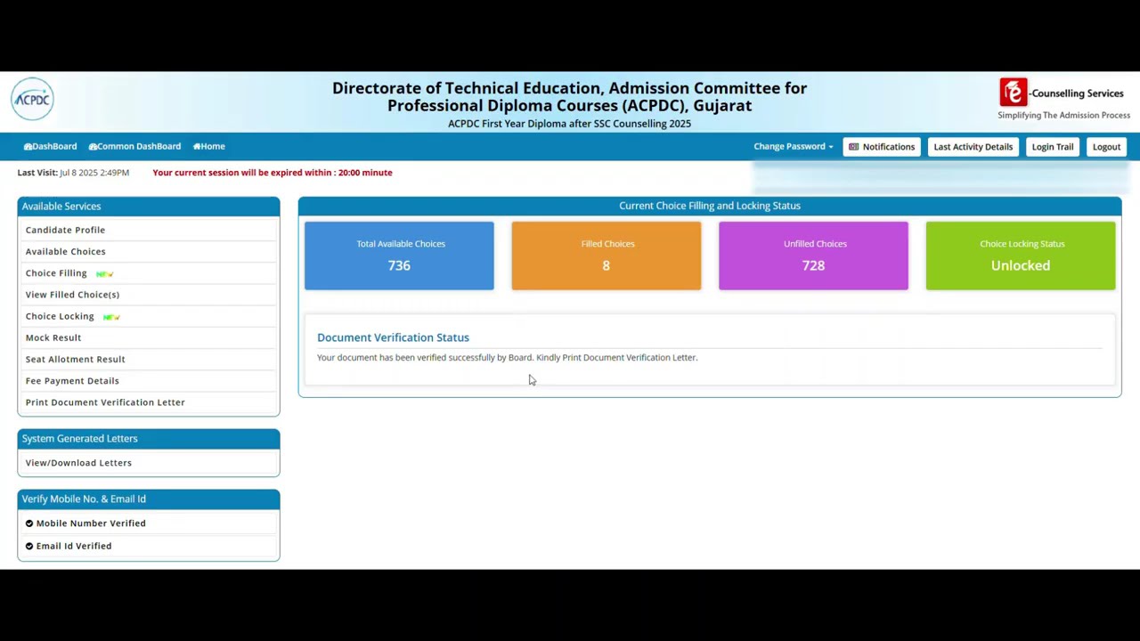Click the ACPDC logo
The image size is (1140, 641).
(x=33, y=99)
